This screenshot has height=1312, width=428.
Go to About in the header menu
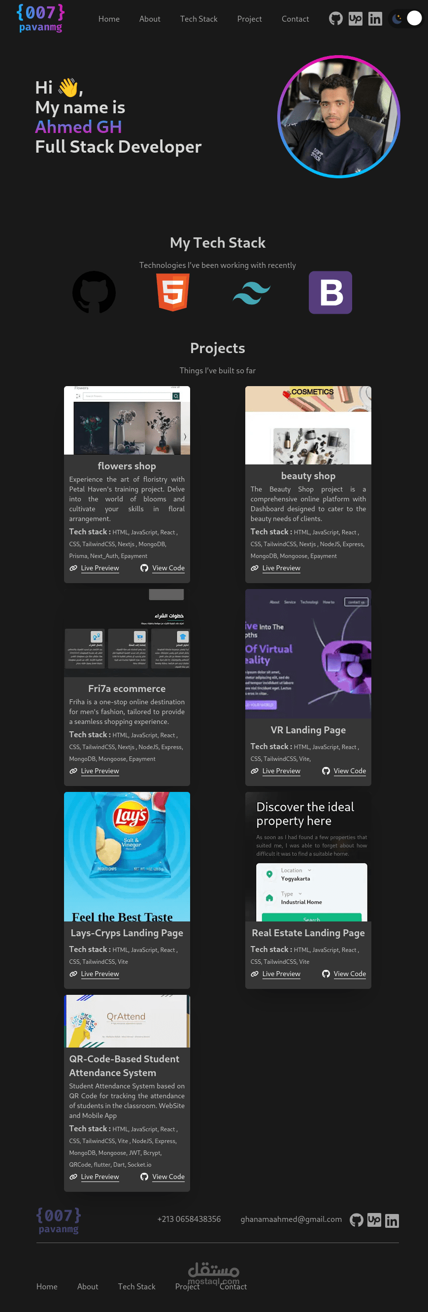tap(150, 19)
